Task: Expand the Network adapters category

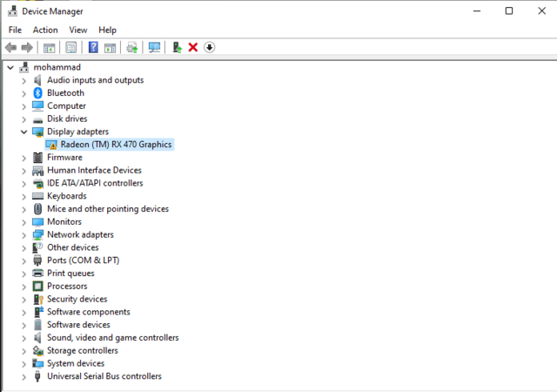Action: (24, 234)
